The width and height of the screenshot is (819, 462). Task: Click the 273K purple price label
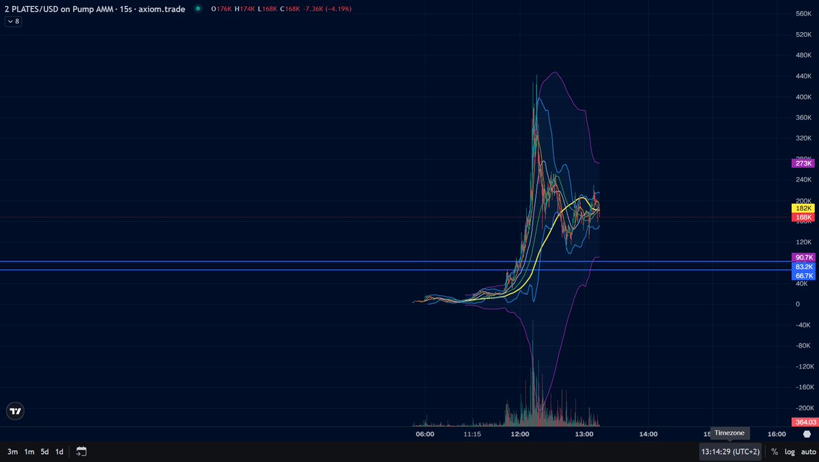[803, 163]
